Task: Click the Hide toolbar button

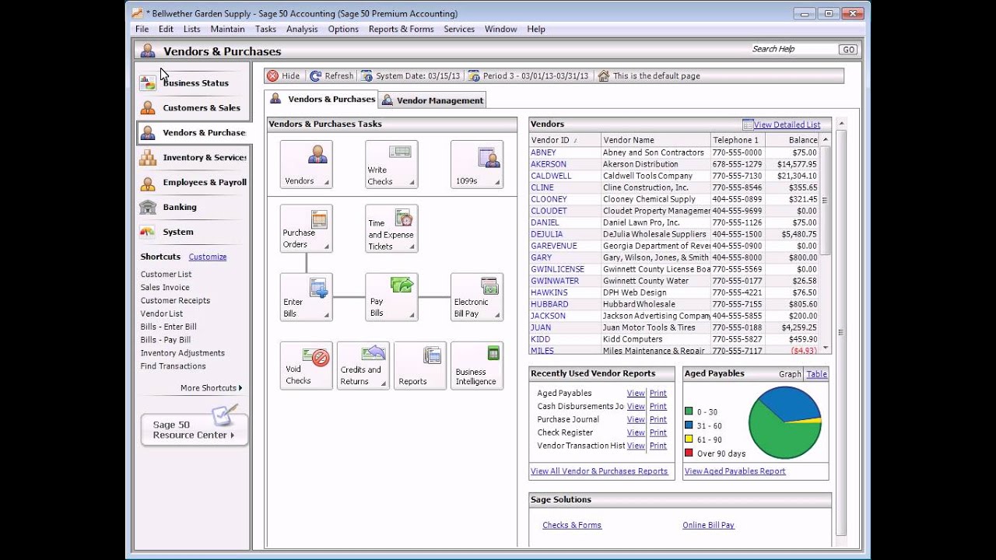Action: pyautogui.click(x=283, y=76)
